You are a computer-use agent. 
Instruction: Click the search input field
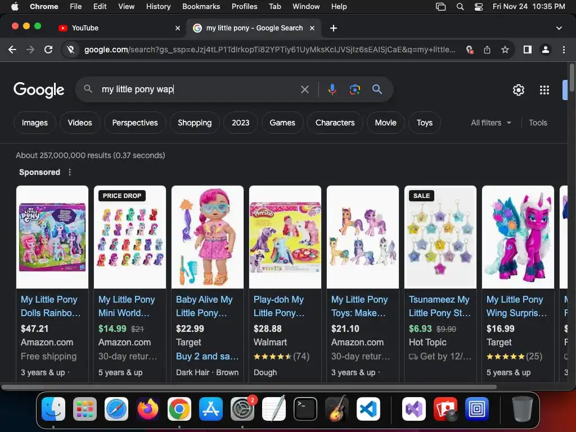(199, 89)
